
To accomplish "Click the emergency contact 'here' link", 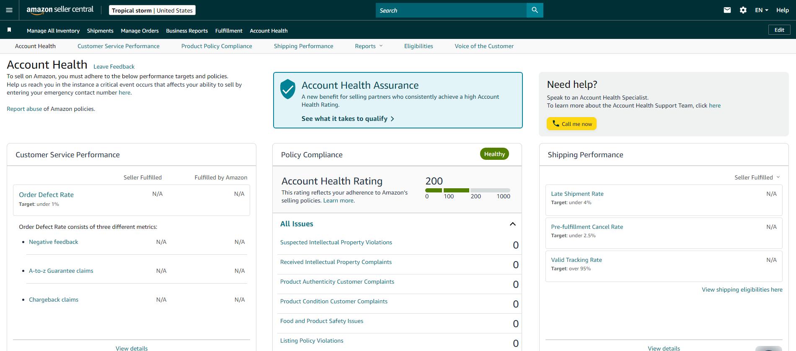I will pyautogui.click(x=124, y=92).
